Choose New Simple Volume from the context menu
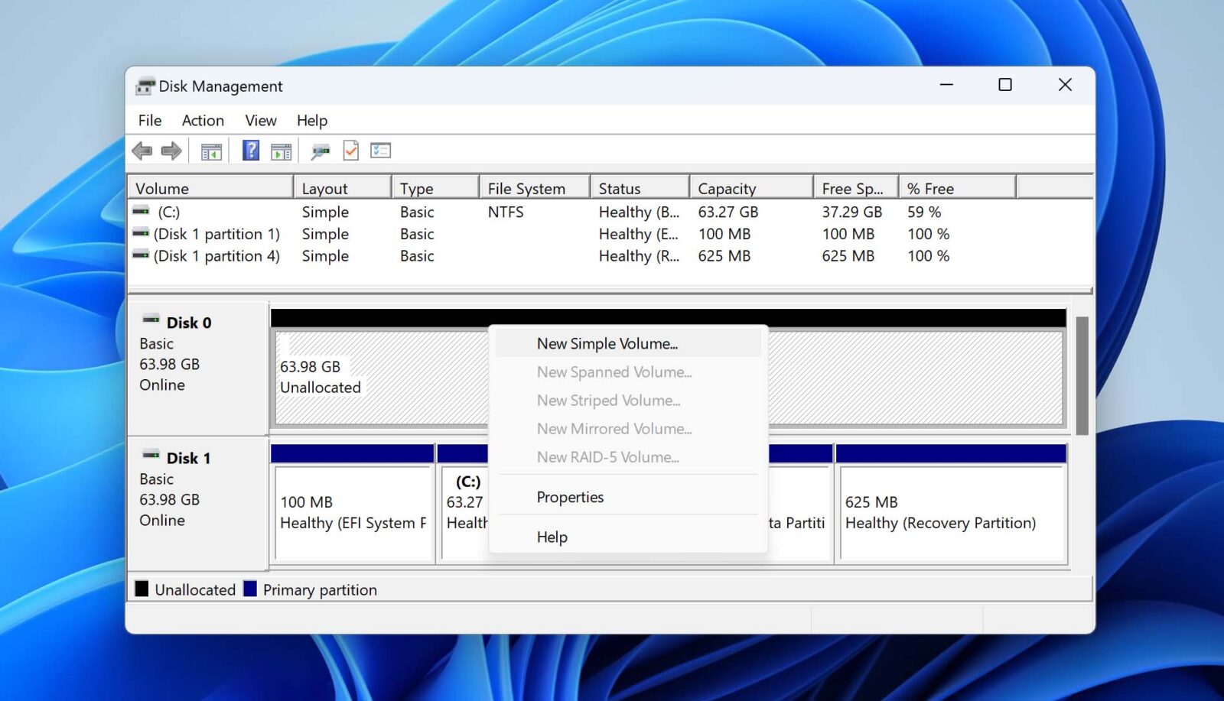 click(607, 343)
